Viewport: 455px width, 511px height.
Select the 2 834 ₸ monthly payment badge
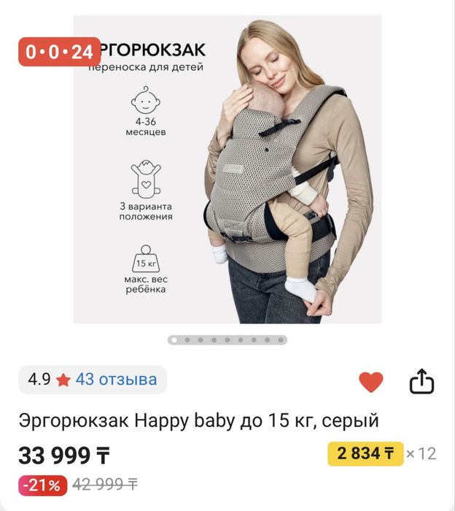pyautogui.click(x=365, y=453)
